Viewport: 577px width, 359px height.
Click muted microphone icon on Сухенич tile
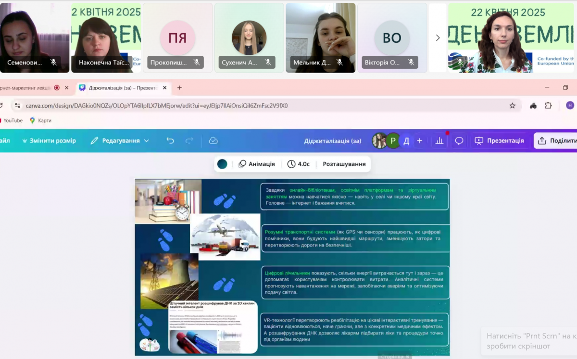click(268, 62)
